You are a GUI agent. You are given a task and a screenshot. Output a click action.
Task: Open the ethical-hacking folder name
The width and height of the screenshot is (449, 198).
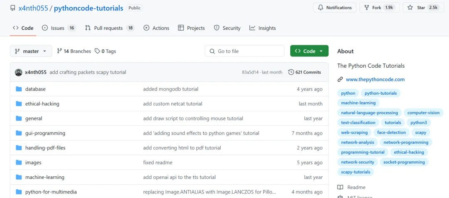tap(42, 104)
